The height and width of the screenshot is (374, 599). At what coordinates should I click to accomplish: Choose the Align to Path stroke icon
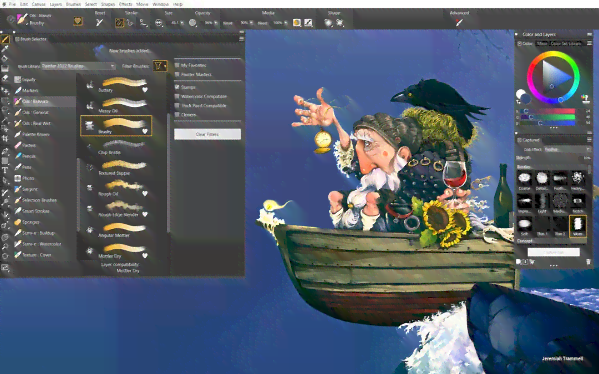coord(143,23)
